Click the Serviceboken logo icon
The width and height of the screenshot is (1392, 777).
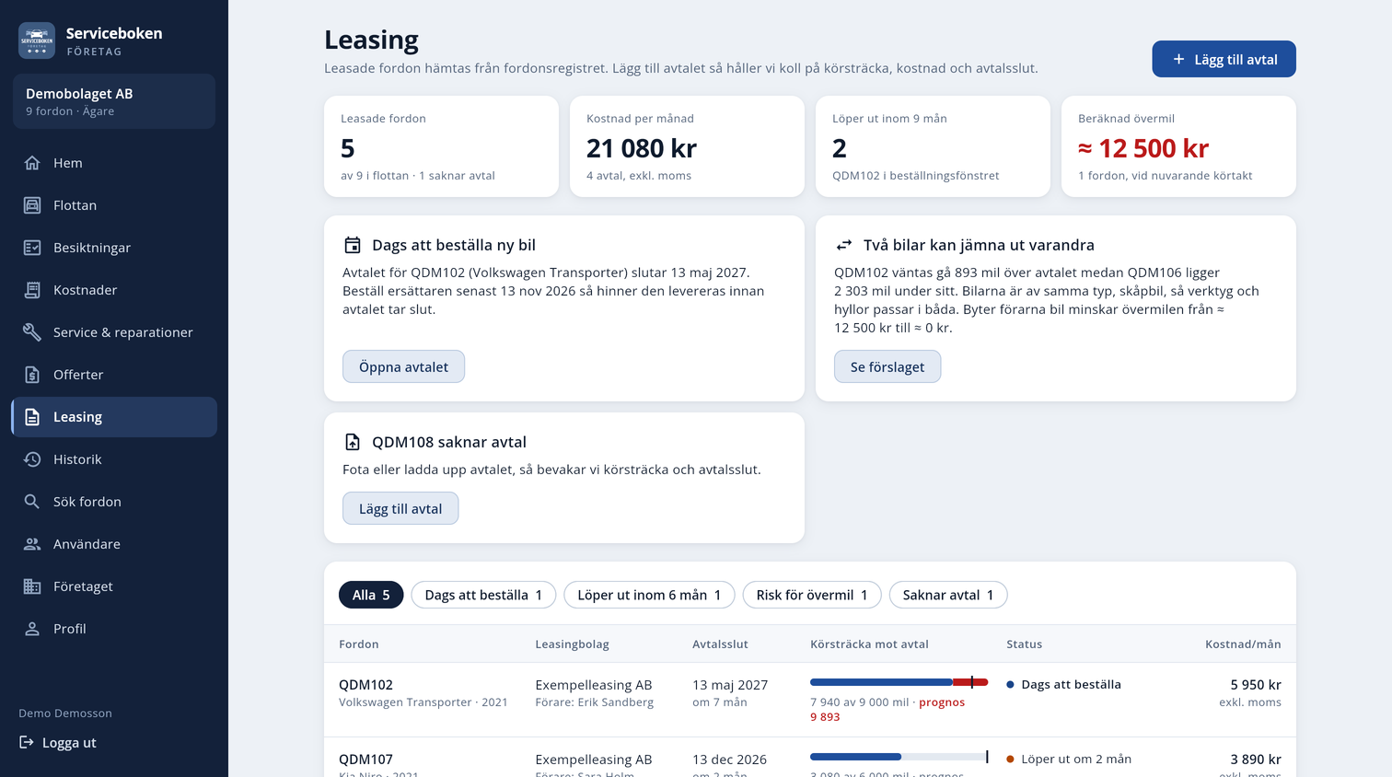click(x=37, y=41)
